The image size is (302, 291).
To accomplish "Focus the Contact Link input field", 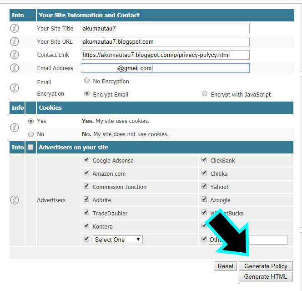I will click(x=166, y=55).
